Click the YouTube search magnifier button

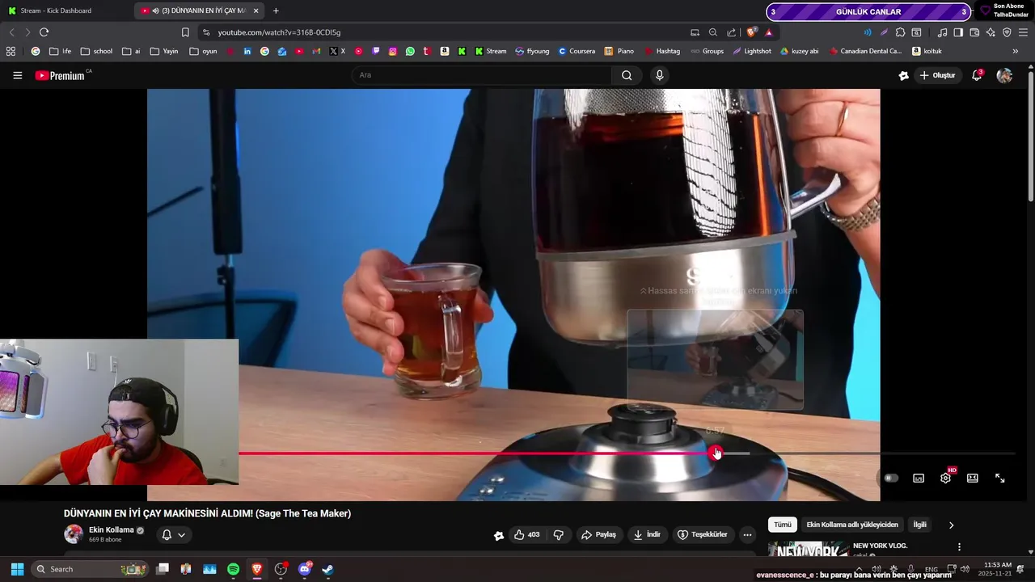pyautogui.click(x=627, y=75)
